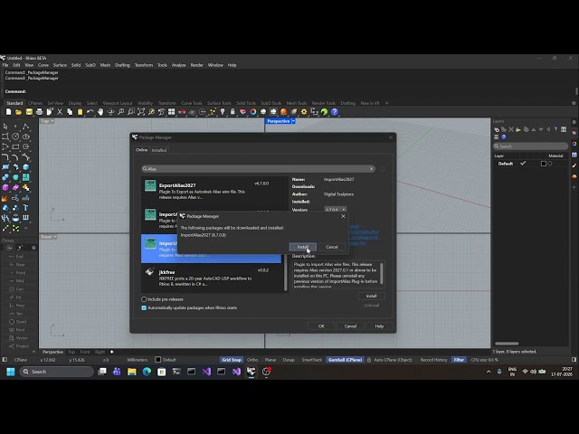Click the blue Help question mark toolbar icon

tap(335, 112)
